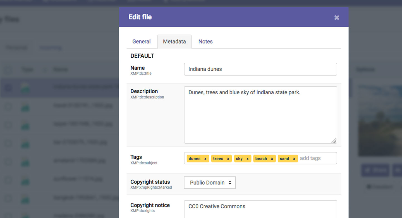402x218 pixels.
Task: Open the Notes tab
Action: 205,42
